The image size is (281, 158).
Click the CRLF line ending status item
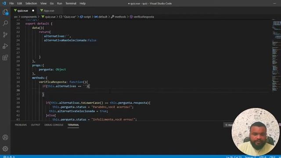point(272,157)
